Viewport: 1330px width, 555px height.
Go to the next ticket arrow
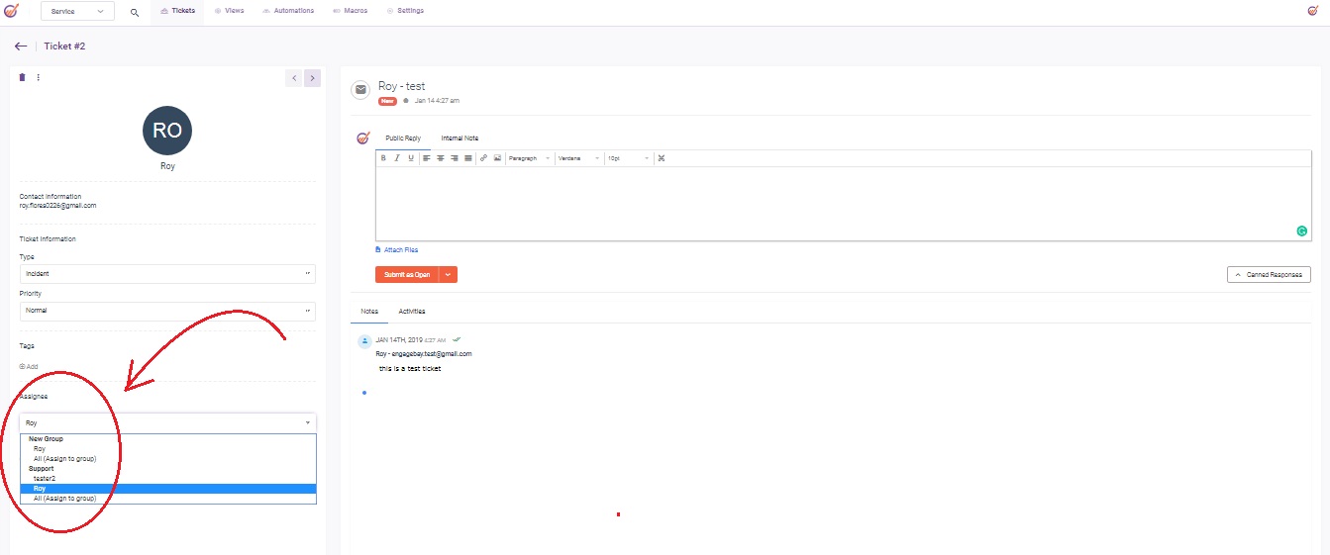312,78
